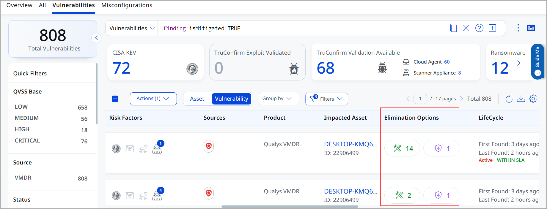
Task: Open the Misconfigurations tab
Action: (127, 5)
